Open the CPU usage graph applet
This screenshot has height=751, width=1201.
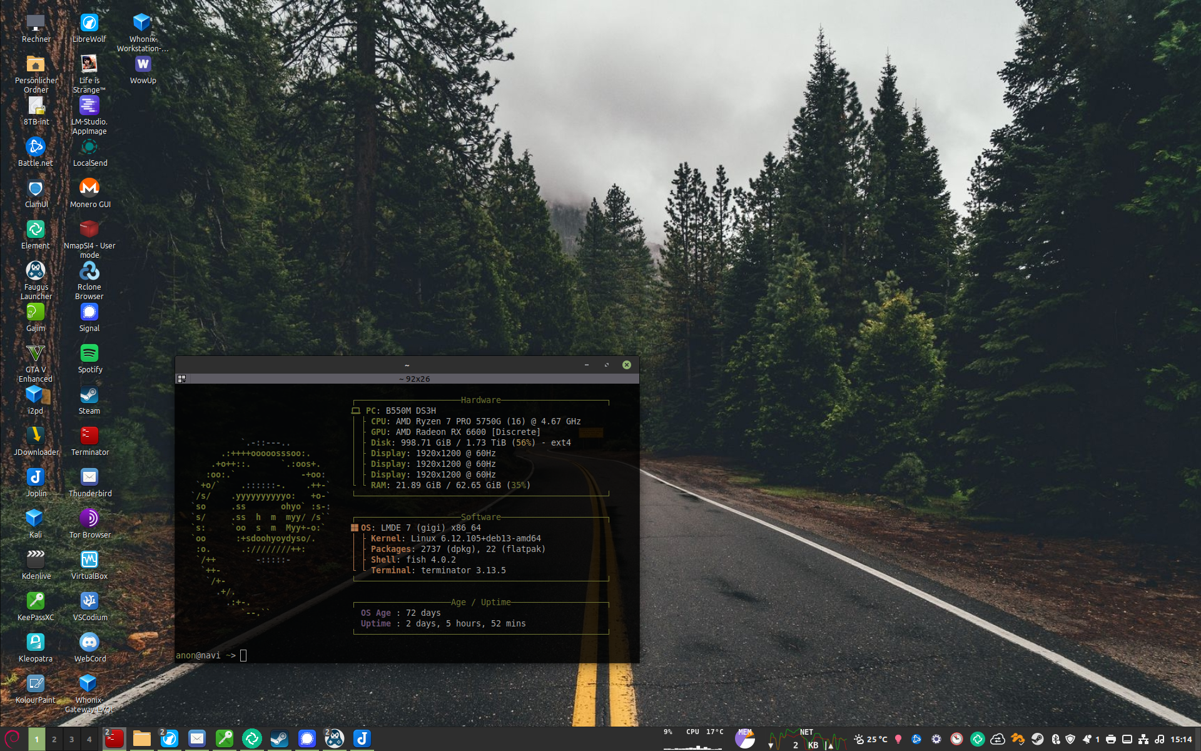pyautogui.click(x=693, y=739)
